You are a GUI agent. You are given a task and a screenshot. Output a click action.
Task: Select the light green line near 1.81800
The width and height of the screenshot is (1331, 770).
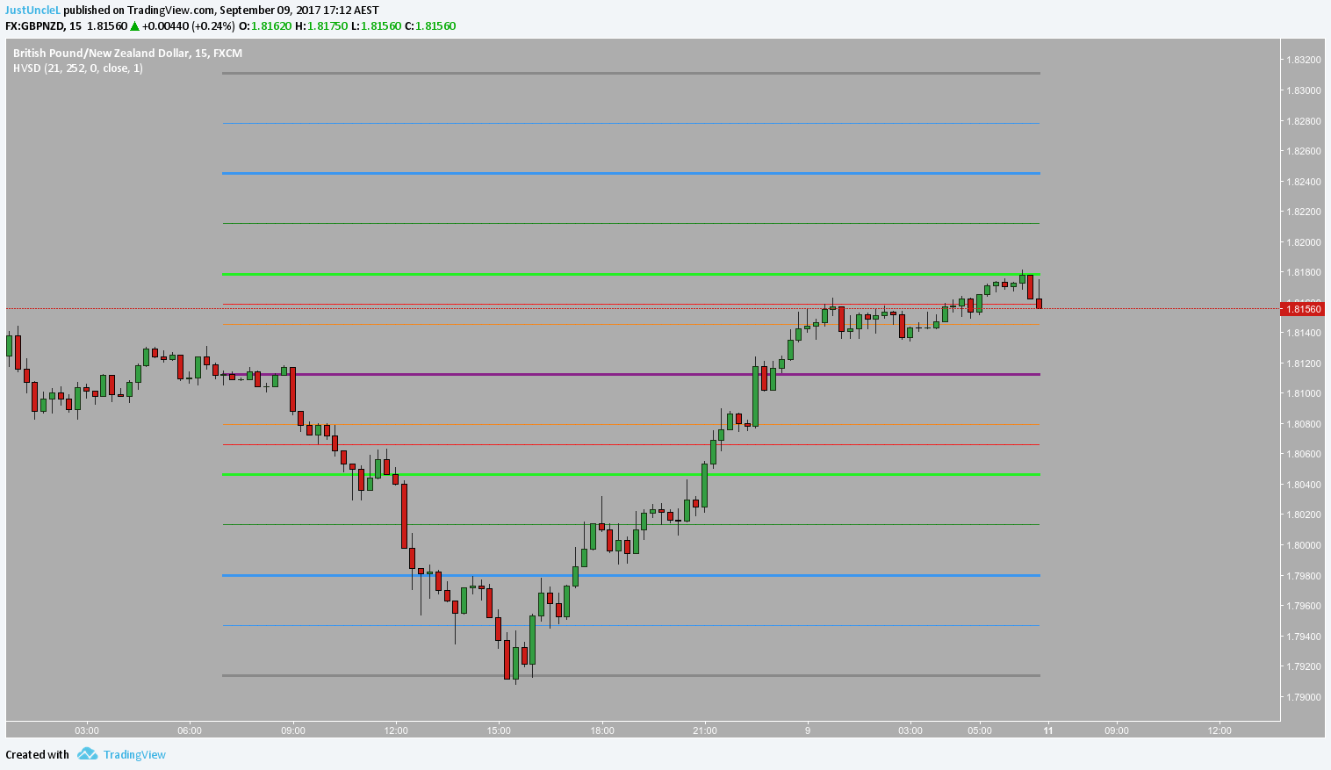(x=631, y=274)
